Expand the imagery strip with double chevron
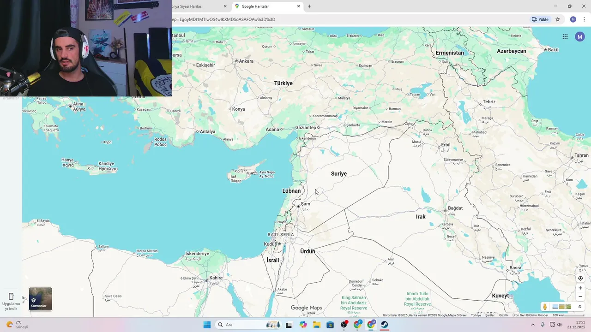 pyautogui.click(x=580, y=307)
